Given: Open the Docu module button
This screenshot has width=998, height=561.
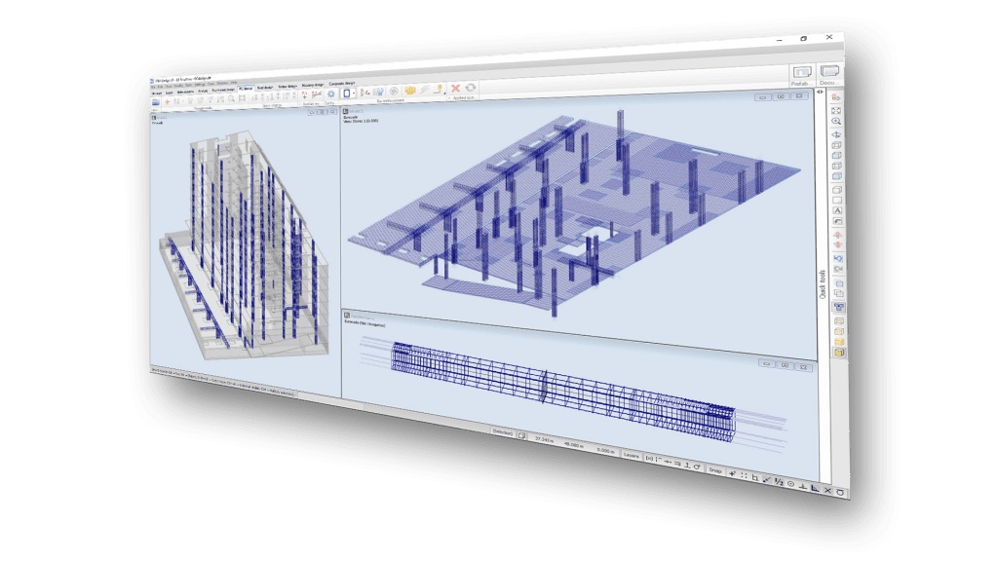Looking at the screenshot, I should (829, 72).
